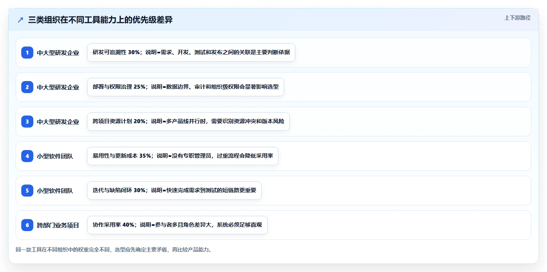Open the 部署与权限治理 25% box

point(185,87)
